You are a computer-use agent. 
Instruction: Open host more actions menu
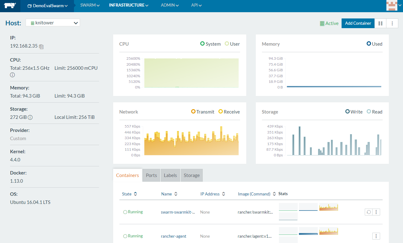coord(392,23)
